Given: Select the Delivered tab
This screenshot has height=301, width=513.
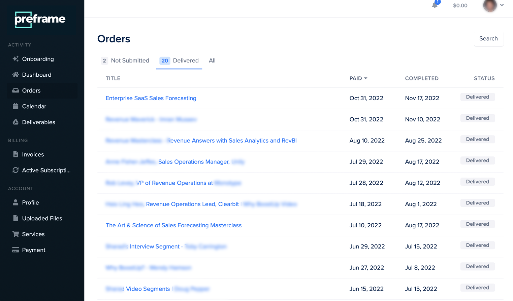Looking at the screenshot, I should click(x=179, y=61).
